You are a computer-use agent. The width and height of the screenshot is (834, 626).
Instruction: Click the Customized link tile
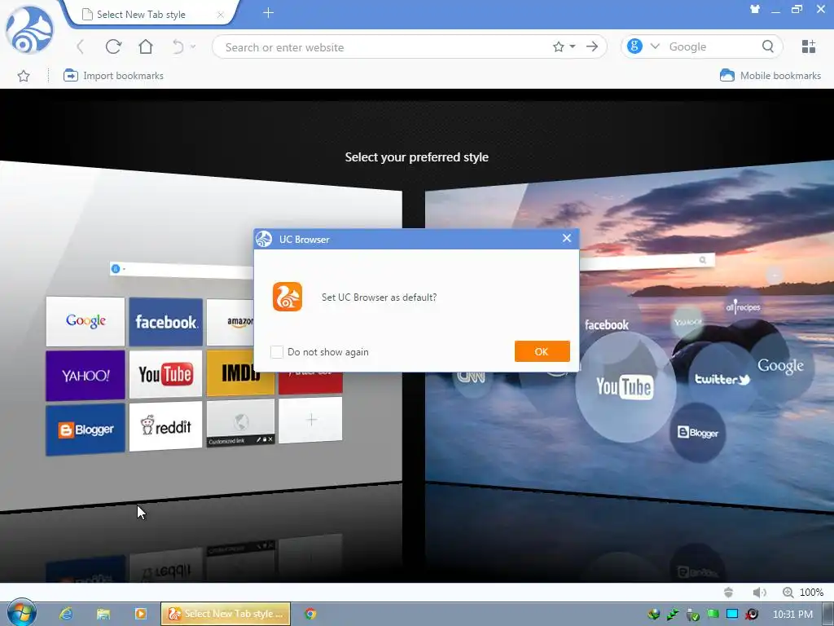click(241, 423)
